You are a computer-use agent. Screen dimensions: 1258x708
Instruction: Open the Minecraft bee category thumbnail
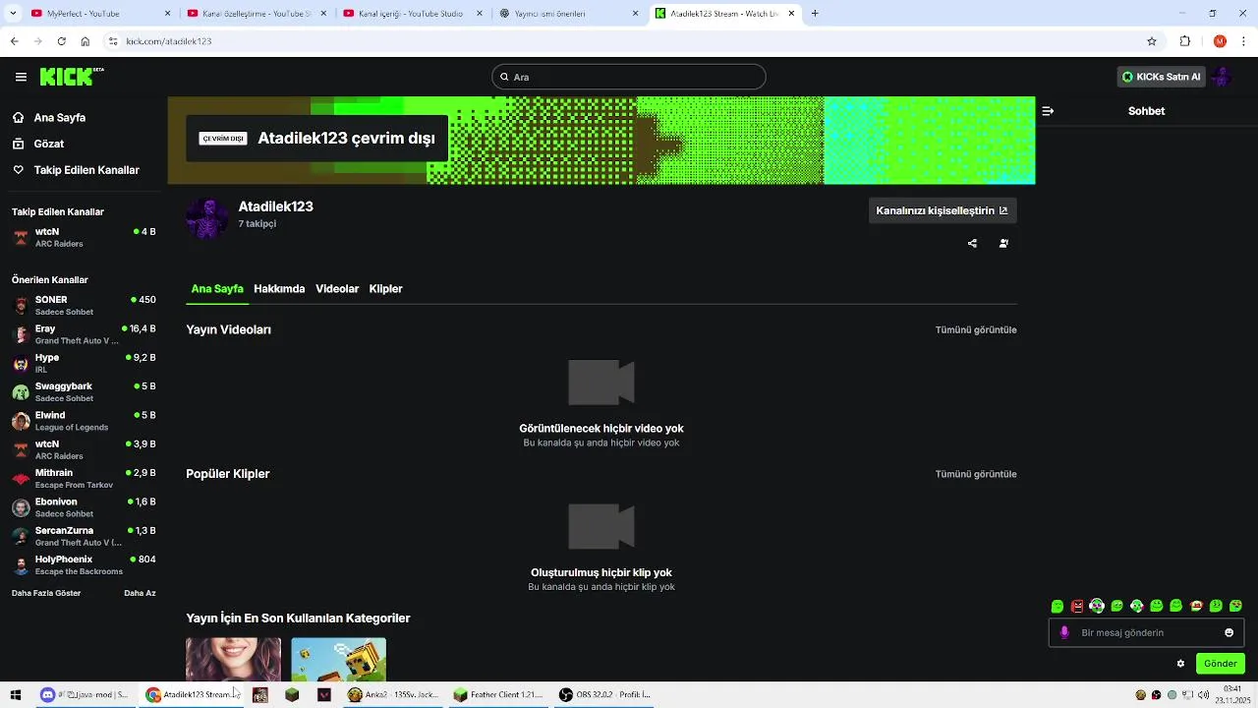point(338,659)
